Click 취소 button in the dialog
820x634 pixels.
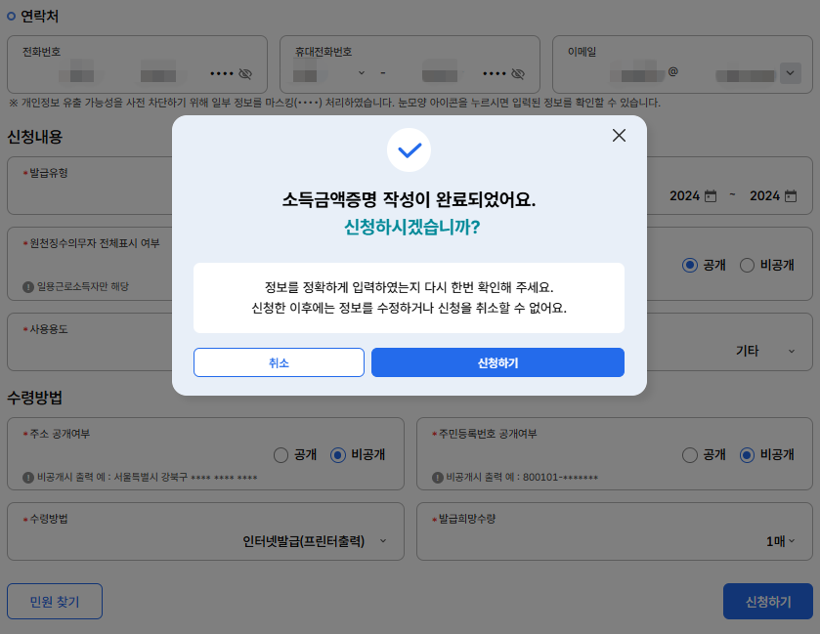279,362
